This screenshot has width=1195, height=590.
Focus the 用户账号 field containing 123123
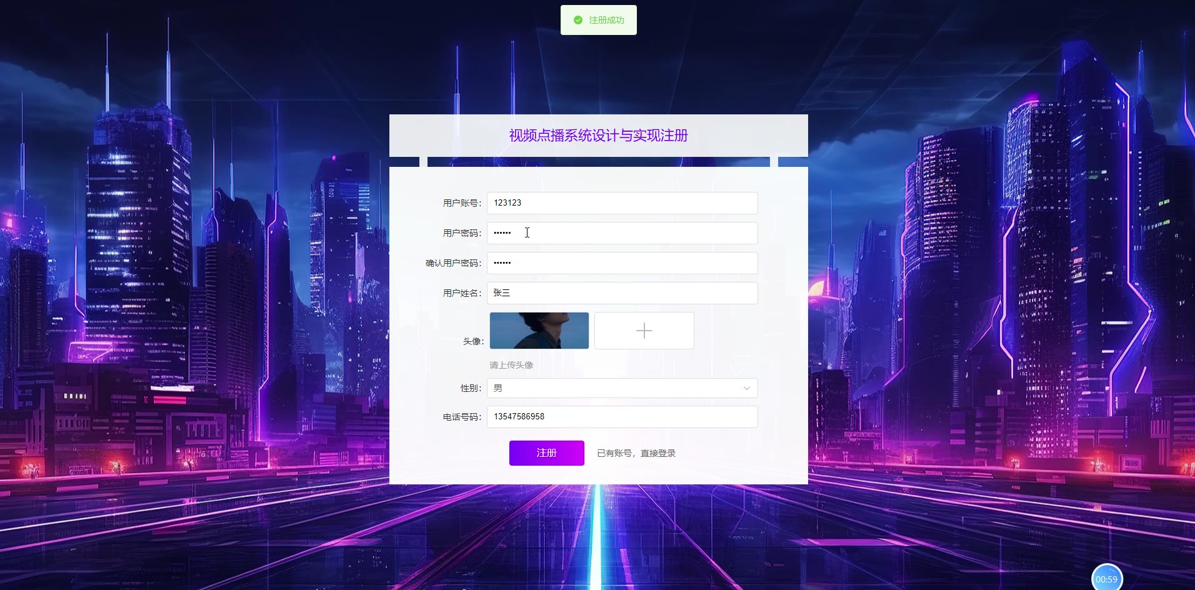(x=622, y=203)
